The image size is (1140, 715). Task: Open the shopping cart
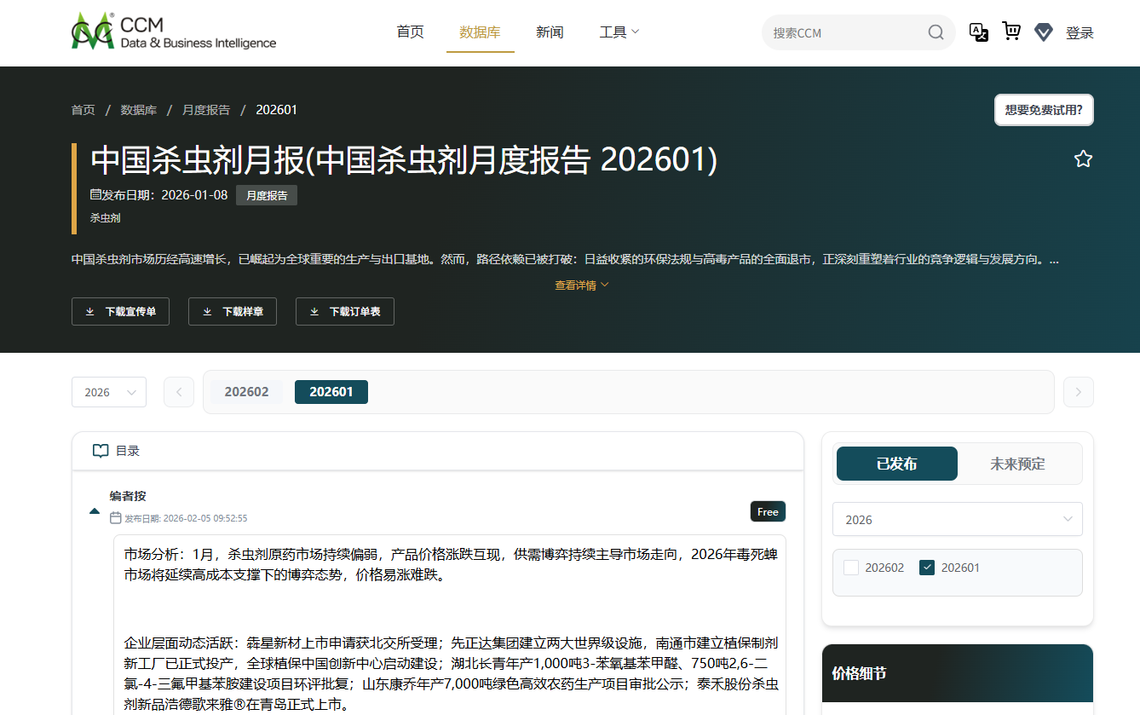click(1011, 32)
